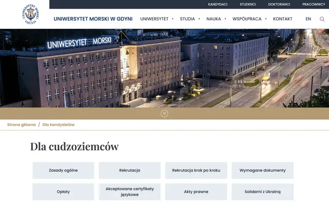Open the PRACOWNICY top link
Viewport: 329px width, 205px height.
coord(314,5)
